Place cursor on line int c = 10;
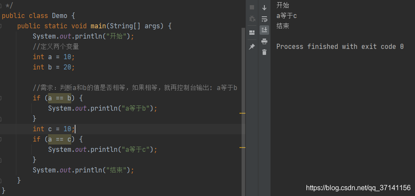The width and height of the screenshot is (415, 196). point(54,129)
